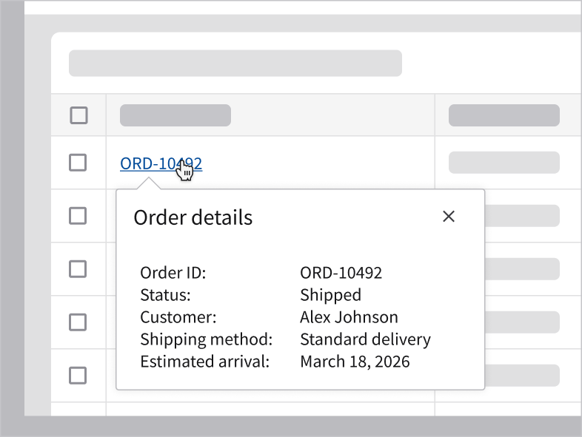Click the "Order ID:" label in popover
582x437 pixels.
[x=173, y=273]
